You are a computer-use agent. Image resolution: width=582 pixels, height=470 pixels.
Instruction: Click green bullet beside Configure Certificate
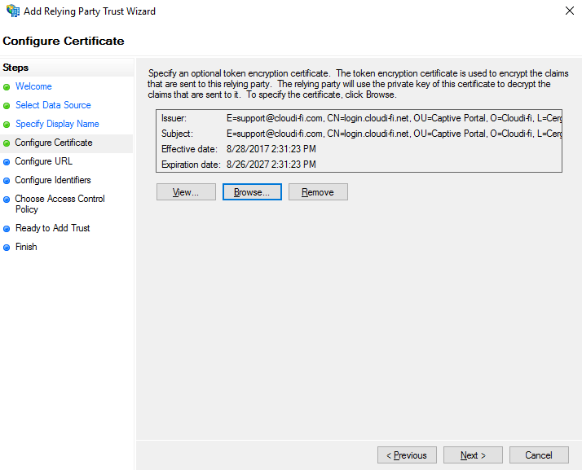(7, 143)
